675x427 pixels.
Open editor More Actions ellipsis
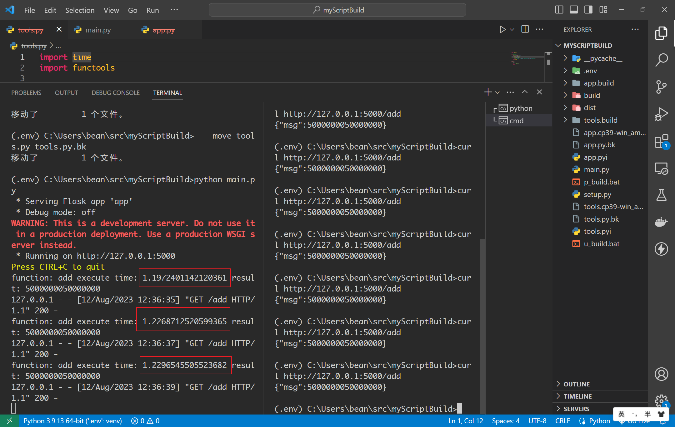539,29
